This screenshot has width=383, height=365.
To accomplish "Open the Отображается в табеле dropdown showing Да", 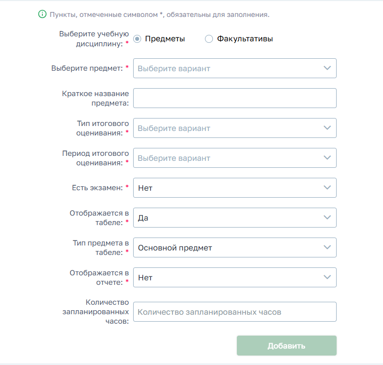I will (x=235, y=218).
